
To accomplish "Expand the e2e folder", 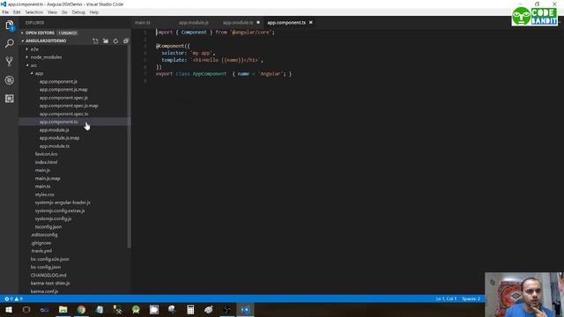I will pyautogui.click(x=34, y=49).
